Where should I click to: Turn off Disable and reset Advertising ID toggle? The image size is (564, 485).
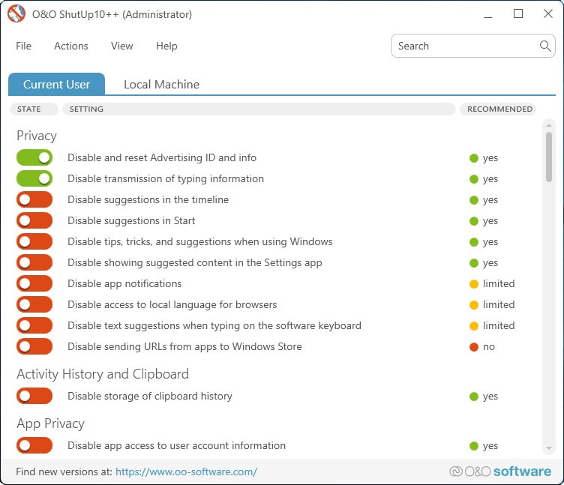[34, 157]
